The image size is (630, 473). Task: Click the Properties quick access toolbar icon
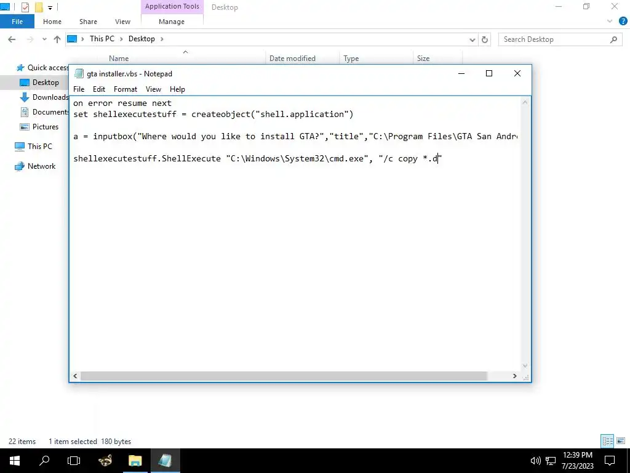coord(25,7)
